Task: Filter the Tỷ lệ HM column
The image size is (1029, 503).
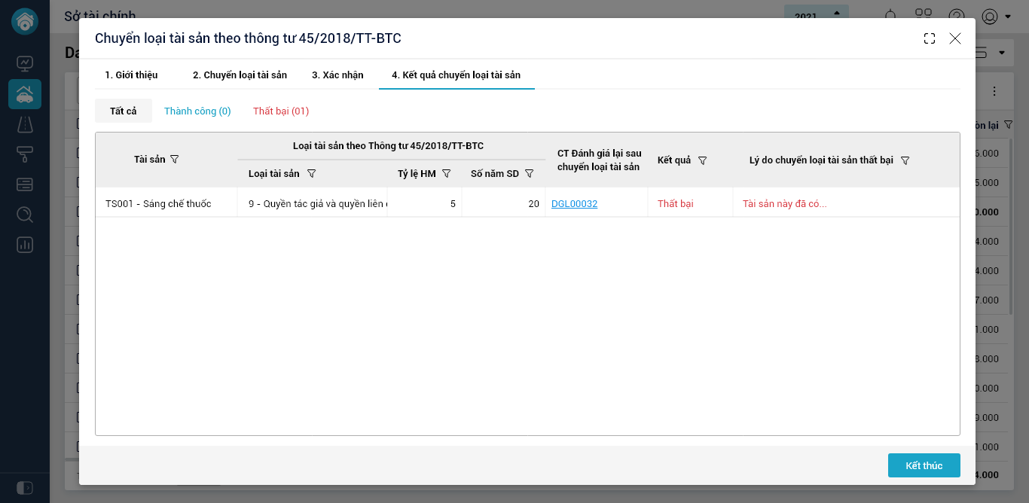Action: click(447, 173)
